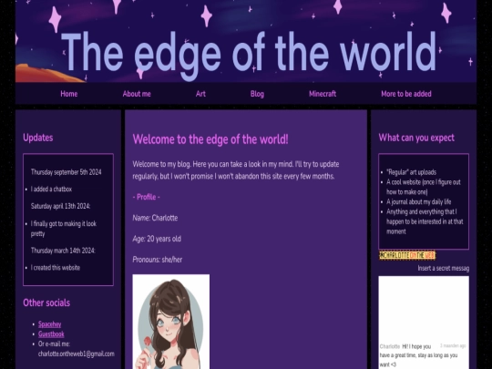
Task: Click the 'What can you expect' heading
Action: pyautogui.click(x=416, y=138)
